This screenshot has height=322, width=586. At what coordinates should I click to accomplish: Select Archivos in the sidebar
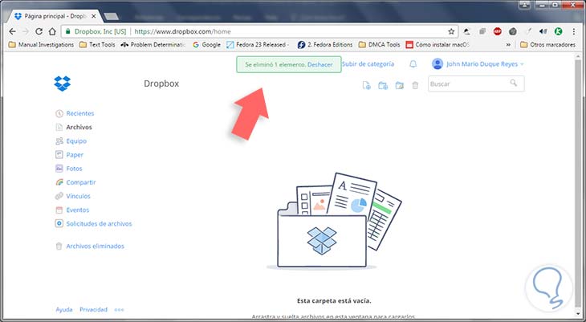point(79,127)
